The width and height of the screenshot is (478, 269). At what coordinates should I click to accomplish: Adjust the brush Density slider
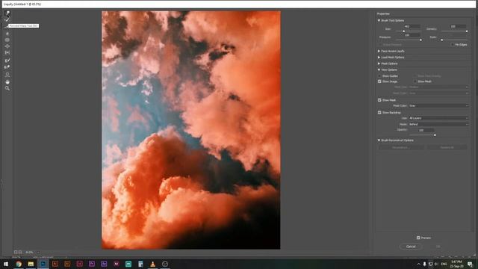click(x=467, y=31)
